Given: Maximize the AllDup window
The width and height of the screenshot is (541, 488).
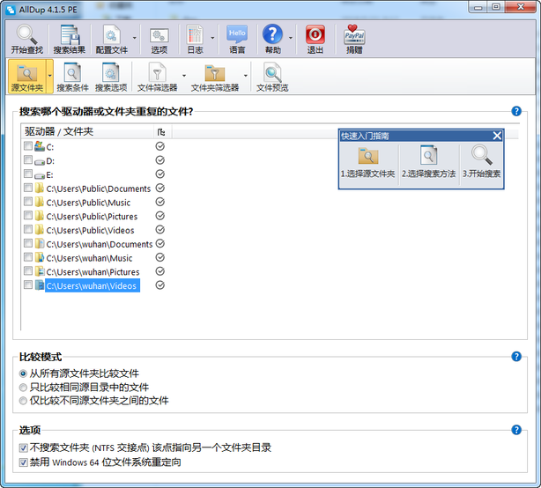Looking at the screenshot, I should click(496, 7).
